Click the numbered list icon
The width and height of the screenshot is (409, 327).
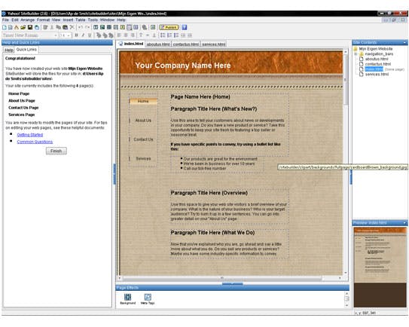169,35
